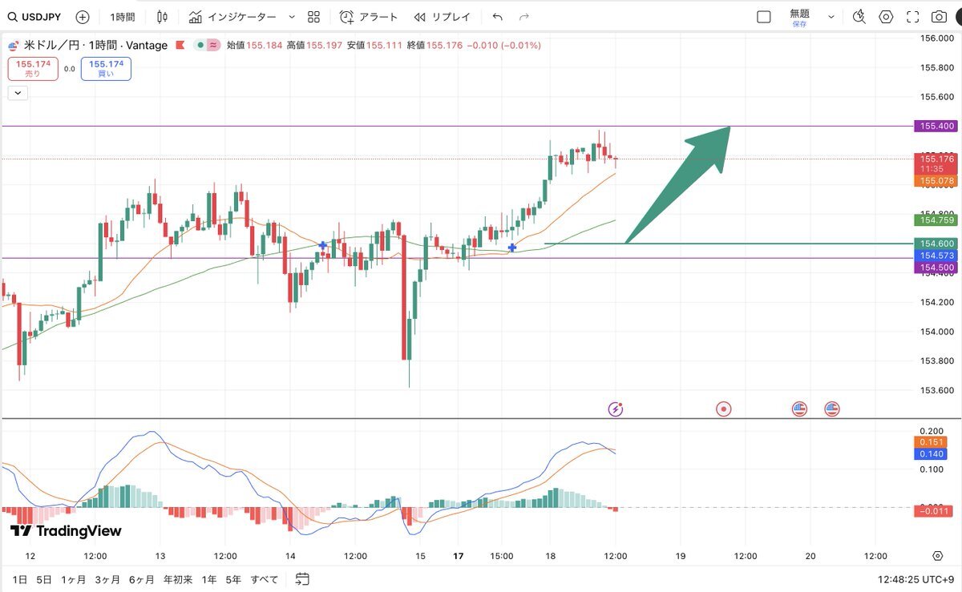This screenshot has height=592, width=962.
Task: Open chart settings hexagon icon
Action: click(x=886, y=17)
